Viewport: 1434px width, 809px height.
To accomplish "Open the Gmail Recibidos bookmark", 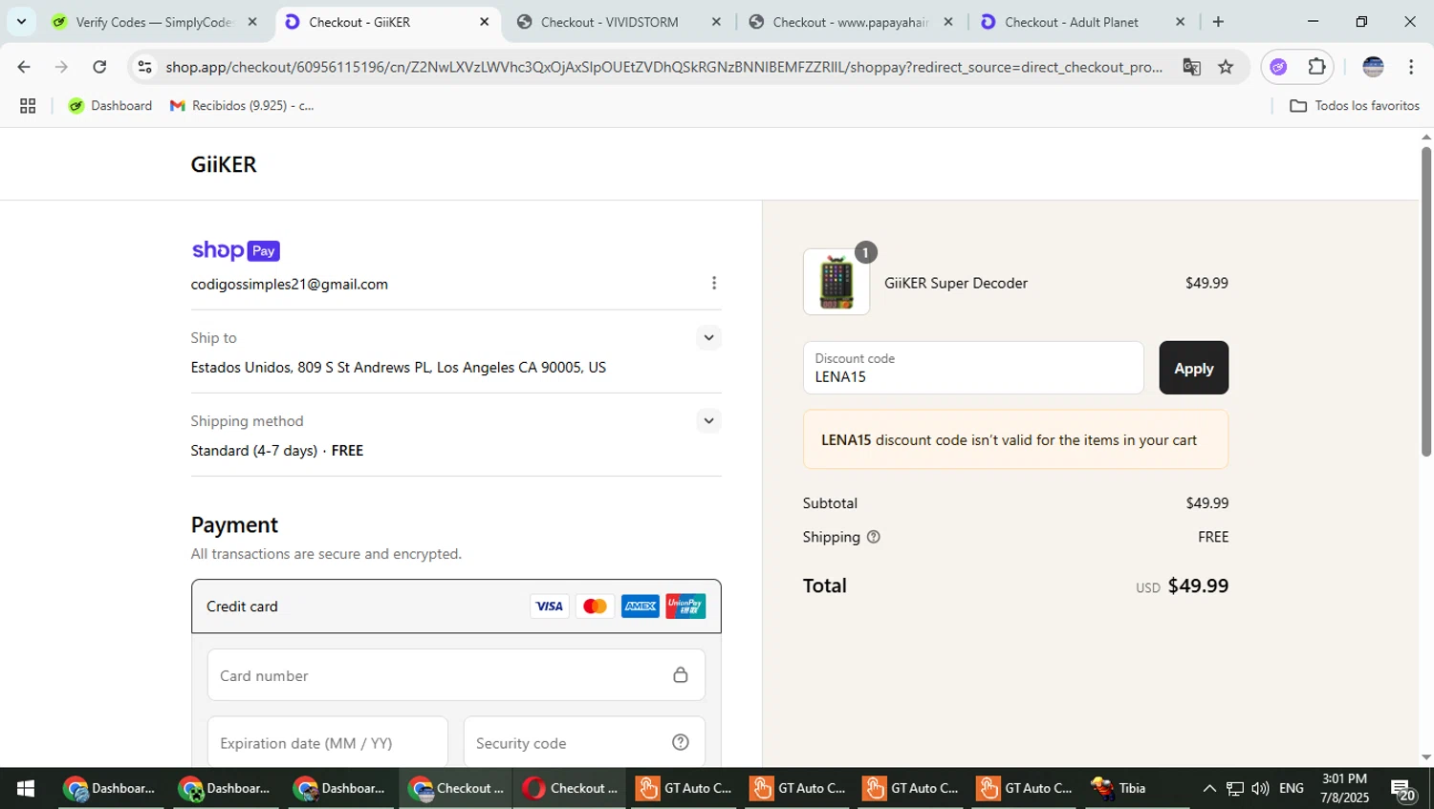I will pyautogui.click(x=242, y=106).
